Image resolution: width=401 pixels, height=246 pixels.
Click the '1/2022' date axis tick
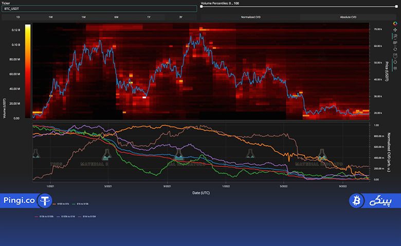226,186
